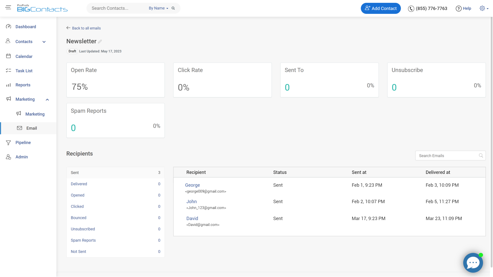This screenshot has width=493, height=277.
Task: Select the Admin menu item
Action: click(x=22, y=157)
